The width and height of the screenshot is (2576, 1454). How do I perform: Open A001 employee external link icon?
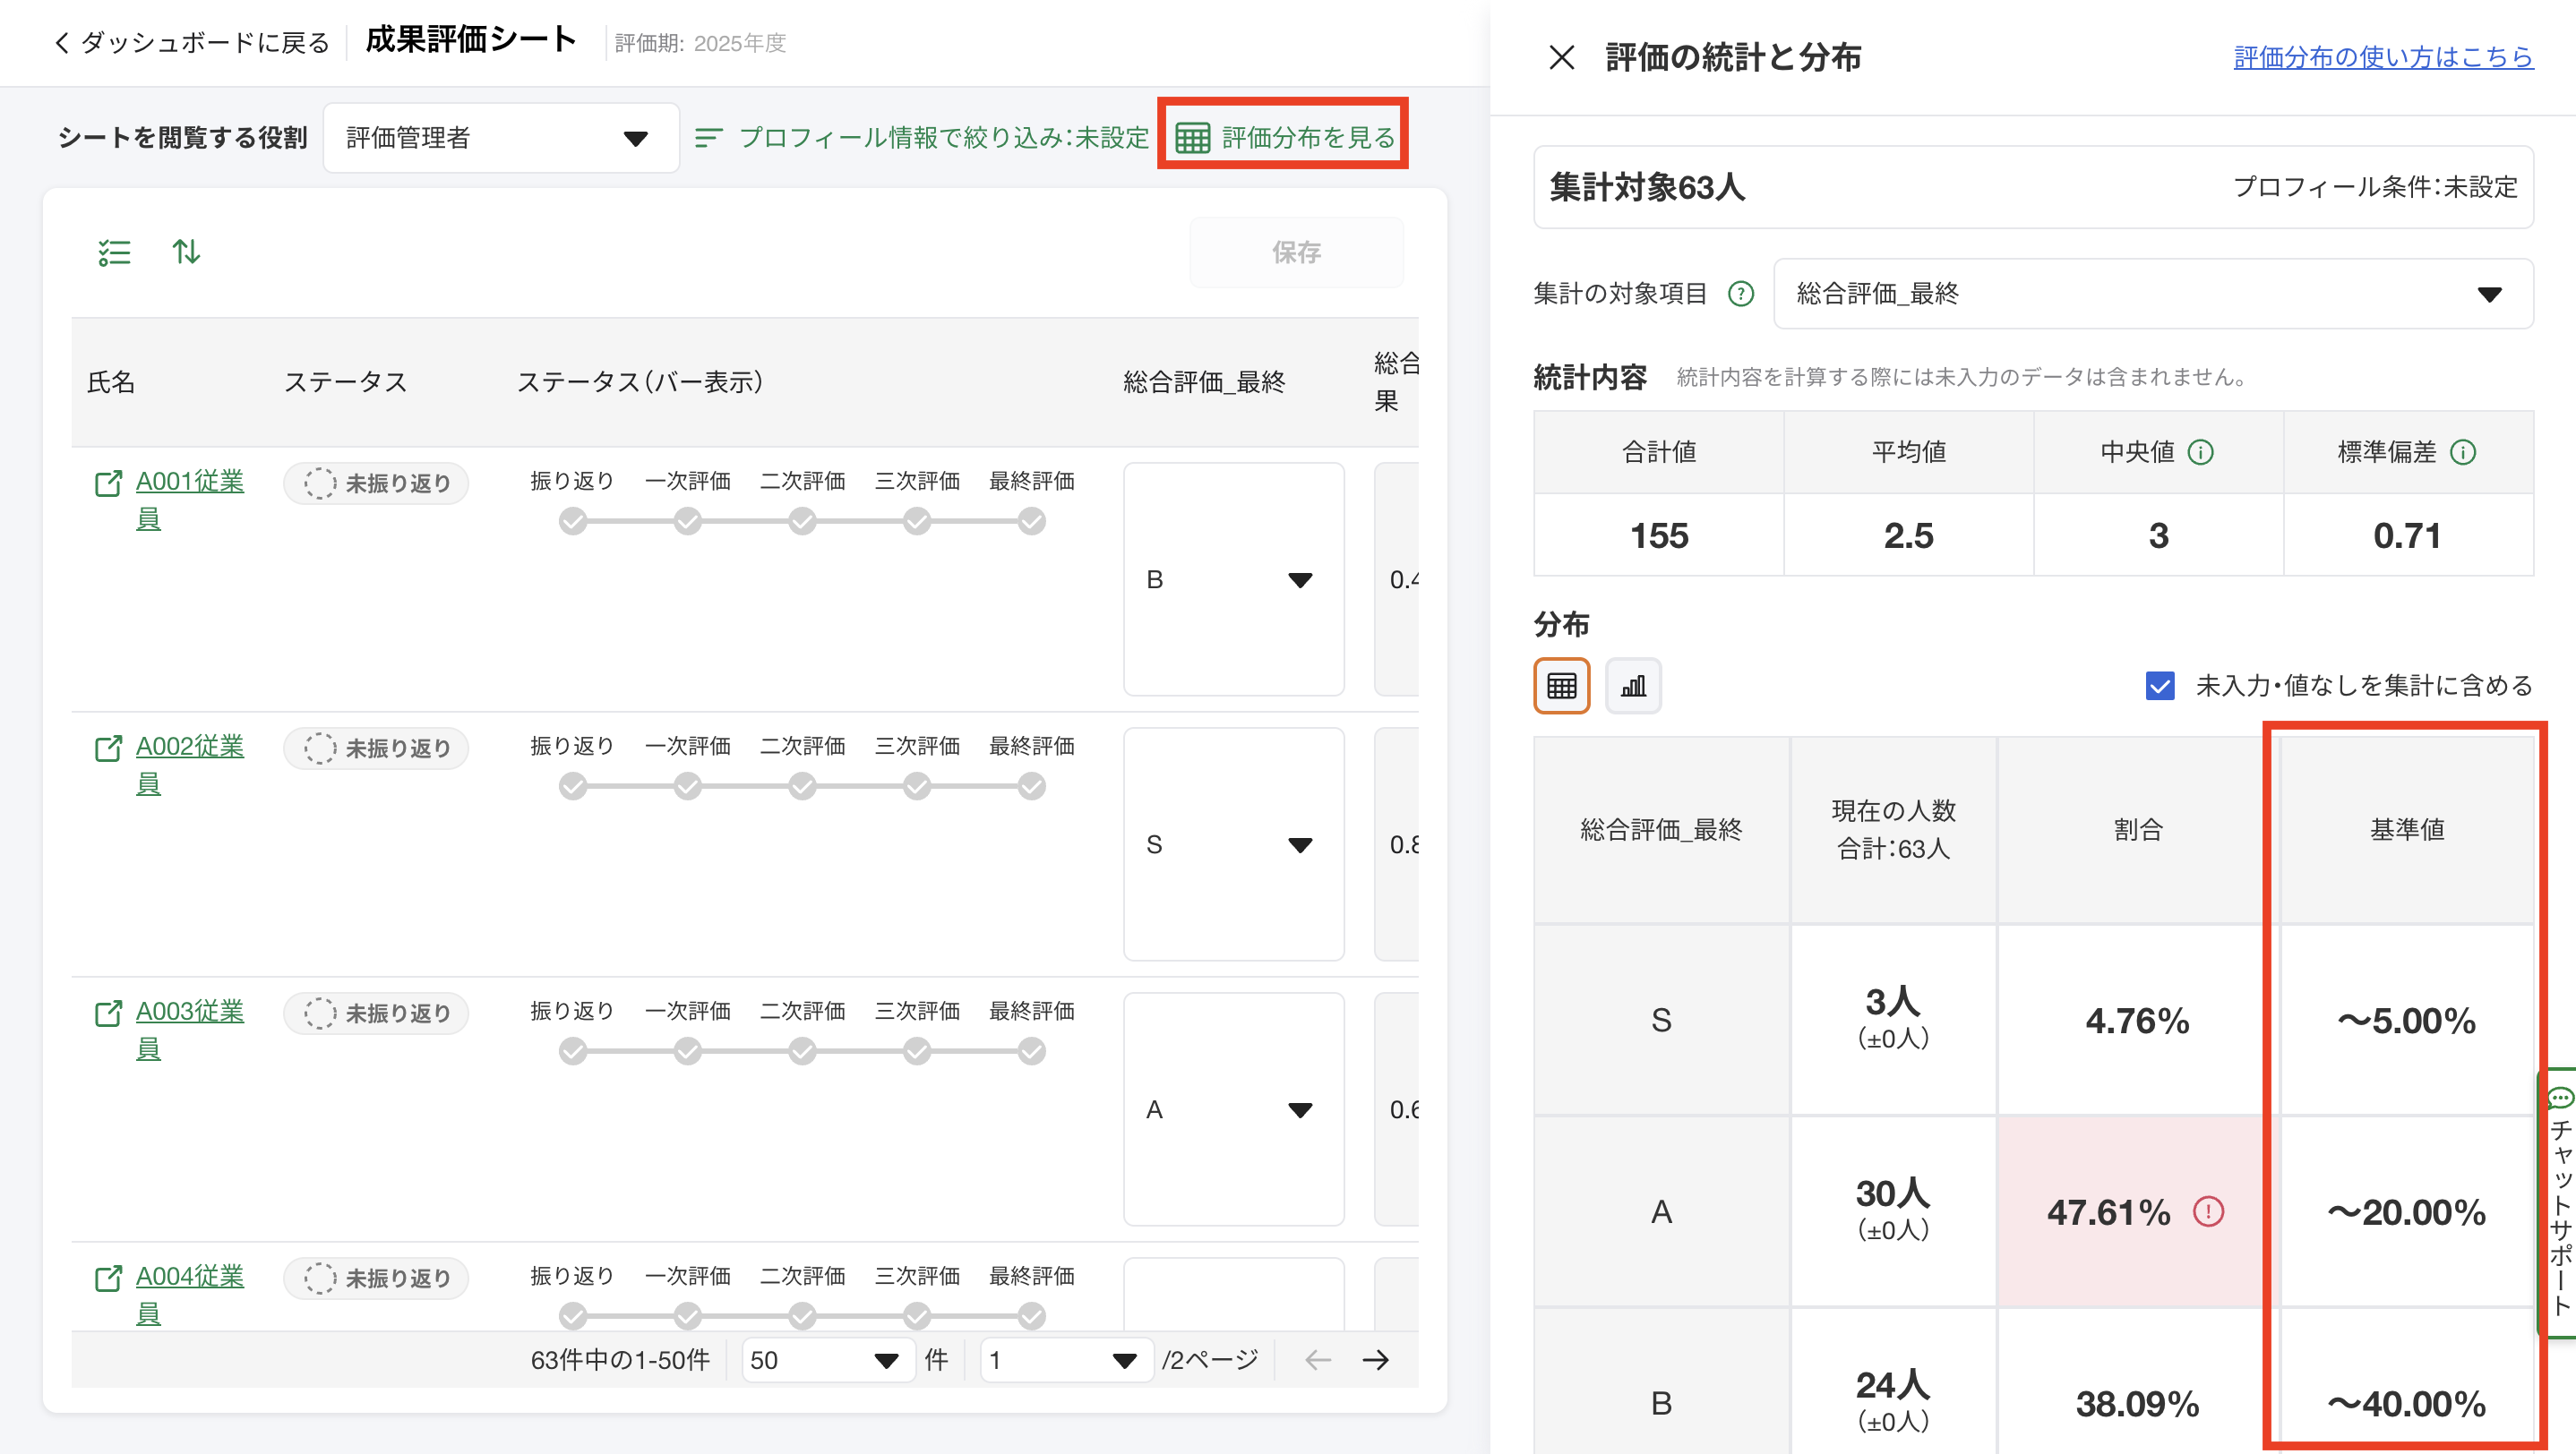(108, 483)
